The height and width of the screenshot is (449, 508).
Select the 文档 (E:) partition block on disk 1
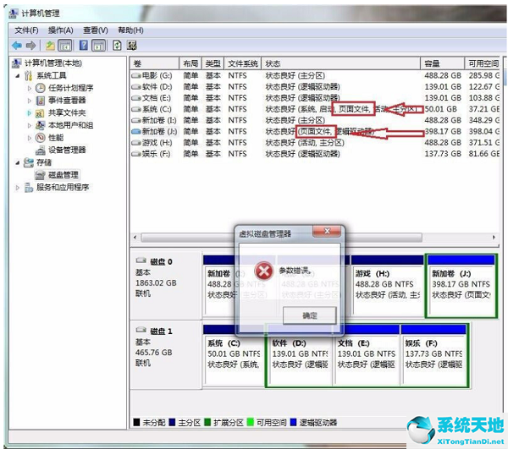click(367, 355)
